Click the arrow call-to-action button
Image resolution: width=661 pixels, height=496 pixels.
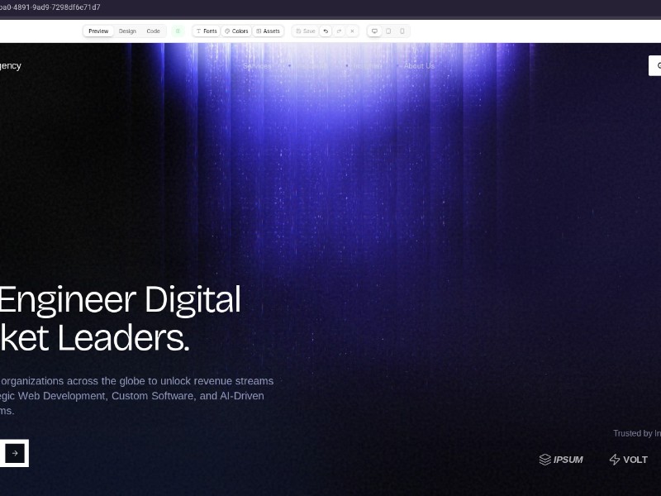tap(15, 453)
